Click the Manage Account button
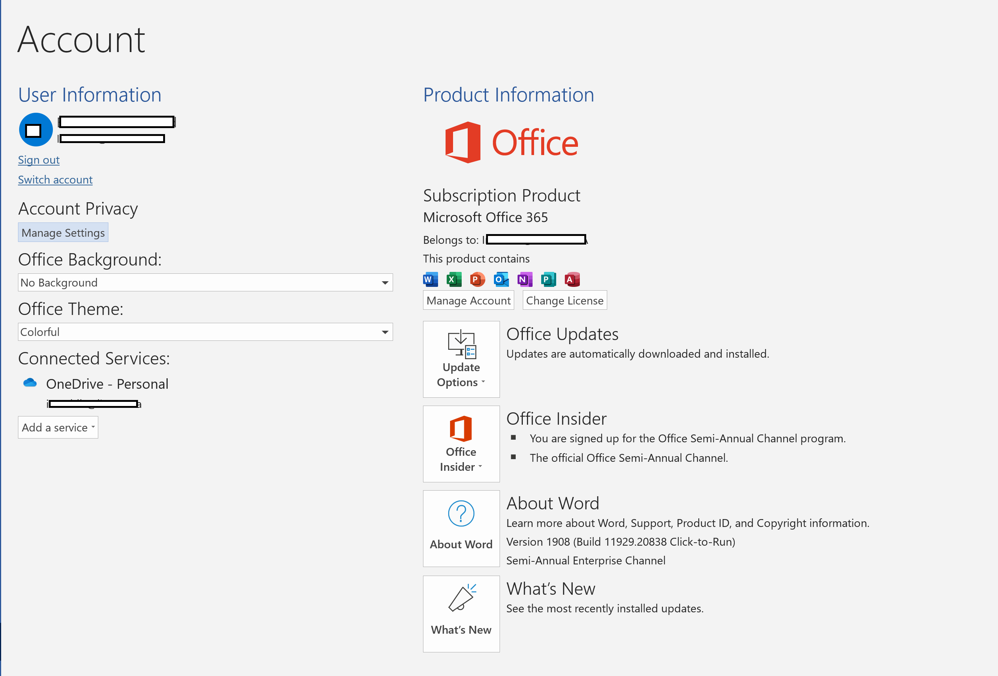The image size is (998, 676). pyautogui.click(x=468, y=300)
